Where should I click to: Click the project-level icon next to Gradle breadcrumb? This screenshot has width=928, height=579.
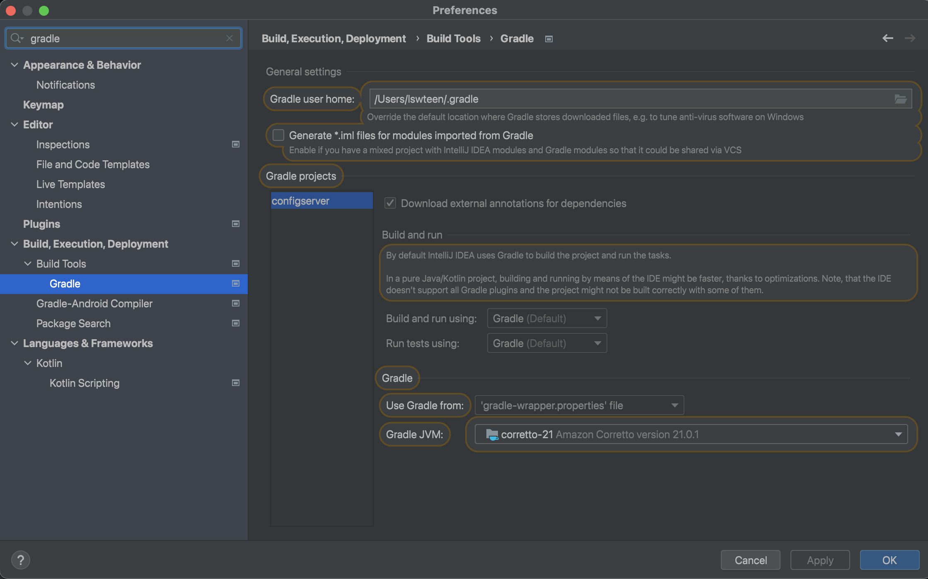(549, 39)
